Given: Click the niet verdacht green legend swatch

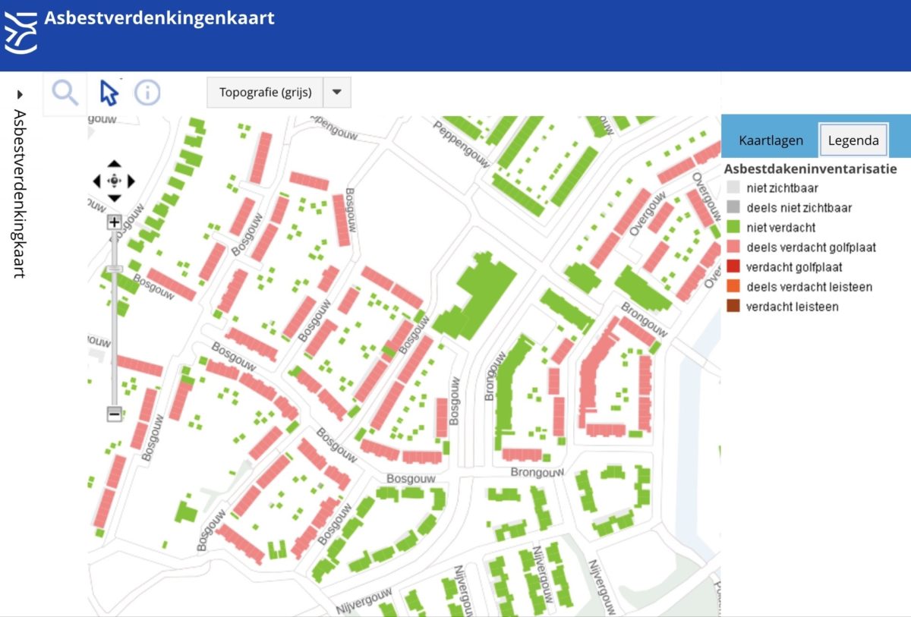Looking at the screenshot, I should click(733, 227).
